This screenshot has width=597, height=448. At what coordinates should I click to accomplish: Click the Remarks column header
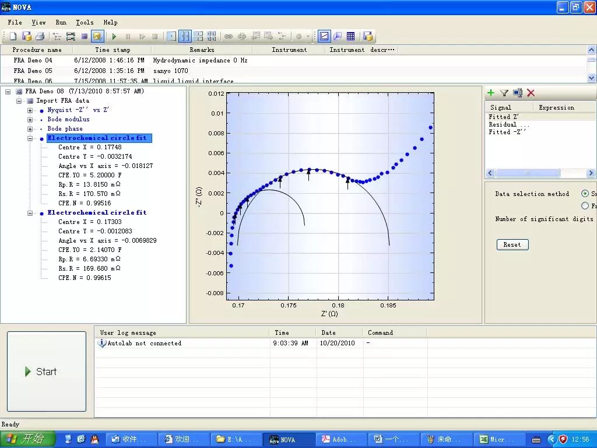(202, 50)
